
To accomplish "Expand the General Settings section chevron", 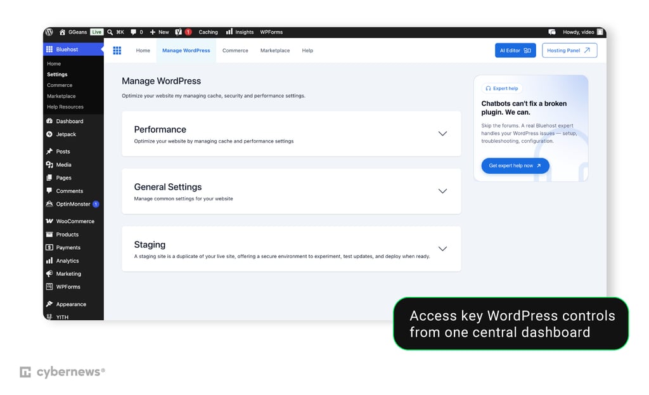I will pos(442,191).
